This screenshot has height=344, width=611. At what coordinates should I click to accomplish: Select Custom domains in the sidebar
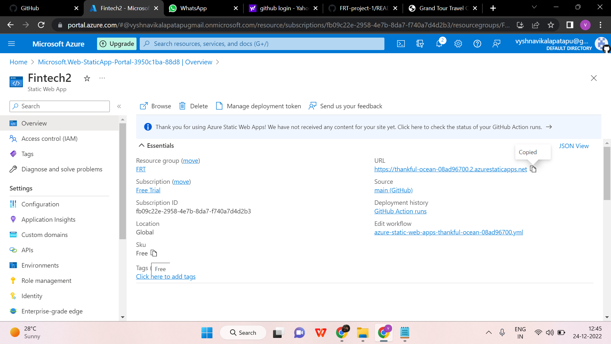pos(44,235)
